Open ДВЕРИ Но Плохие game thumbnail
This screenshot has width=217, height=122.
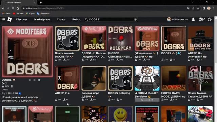click(94, 38)
